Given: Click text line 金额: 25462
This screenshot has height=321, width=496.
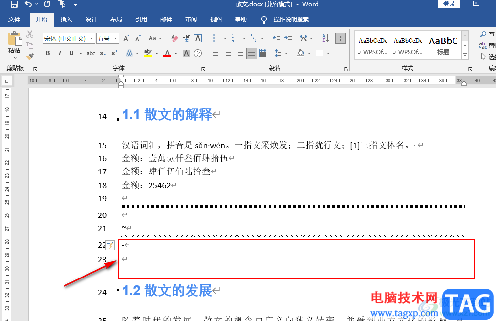Looking at the screenshot, I should [147, 185].
